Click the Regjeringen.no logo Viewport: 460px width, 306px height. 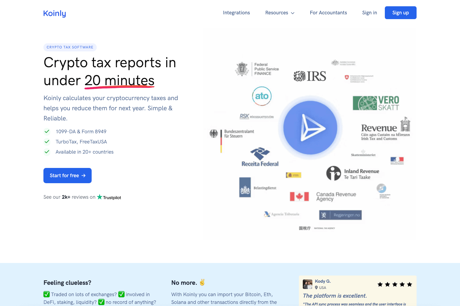coord(341,215)
